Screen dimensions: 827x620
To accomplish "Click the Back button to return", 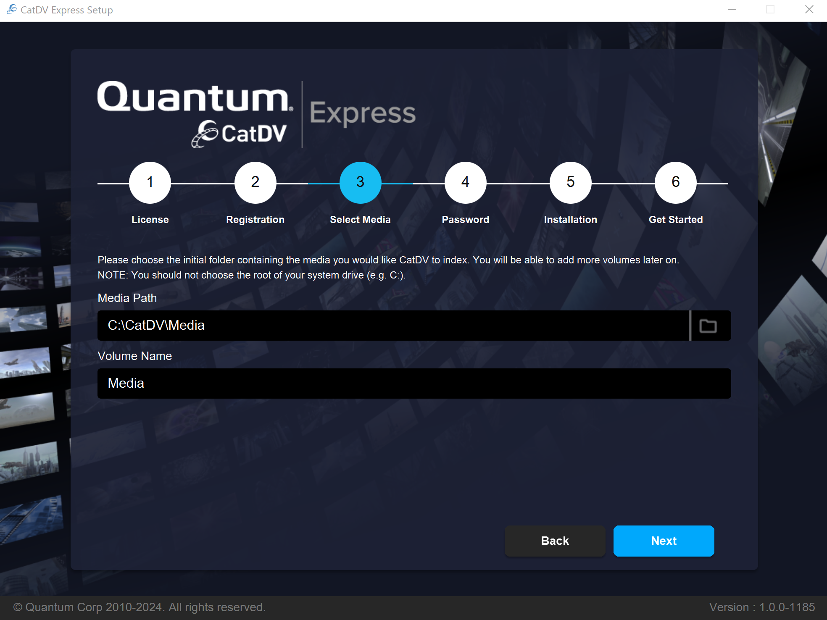I will tap(554, 541).
